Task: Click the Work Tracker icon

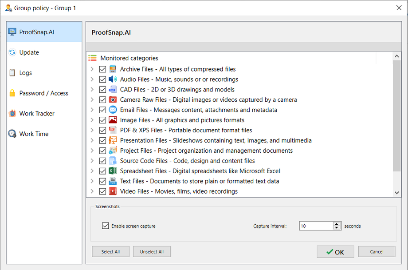Action: pos(12,113)
